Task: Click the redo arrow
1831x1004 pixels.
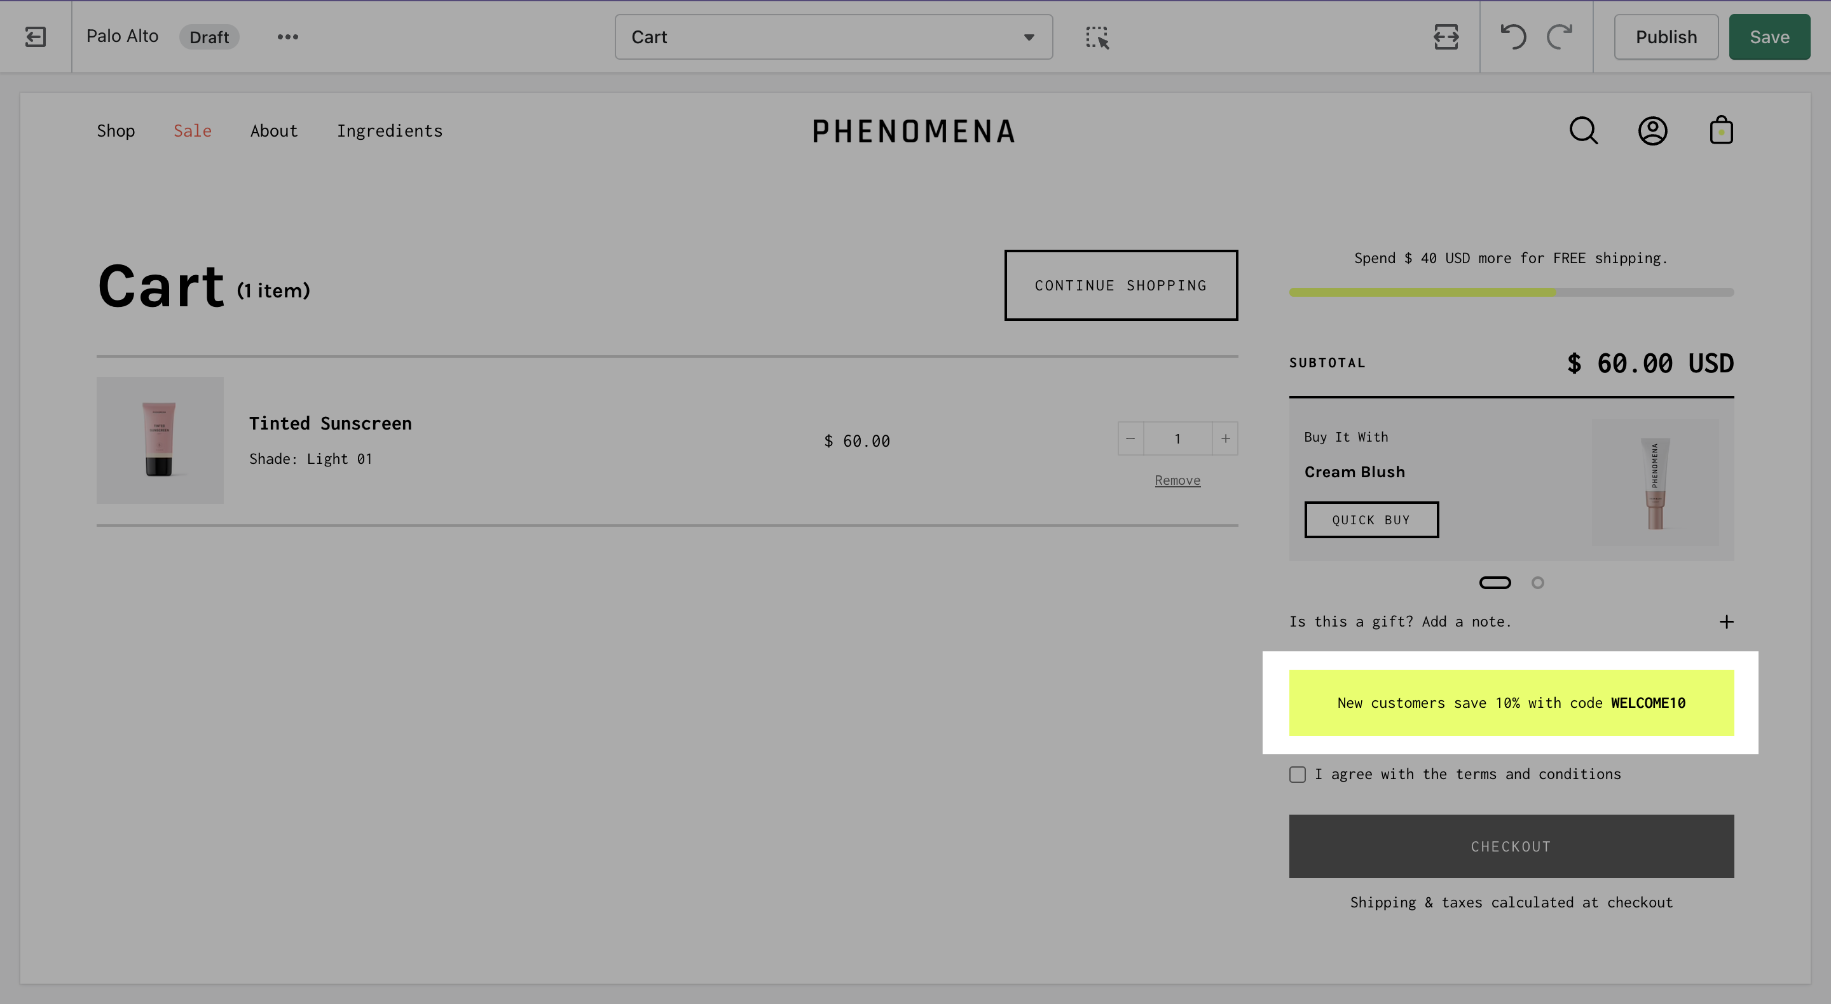Action: pyautogui.click(x=1560, y=37)
